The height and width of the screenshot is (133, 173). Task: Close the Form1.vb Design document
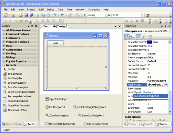(x=119, y=26)
